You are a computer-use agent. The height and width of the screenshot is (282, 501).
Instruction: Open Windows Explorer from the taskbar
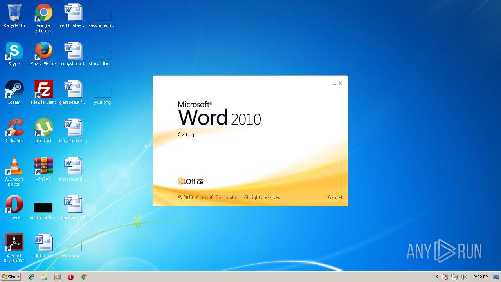tap(44, 277)
